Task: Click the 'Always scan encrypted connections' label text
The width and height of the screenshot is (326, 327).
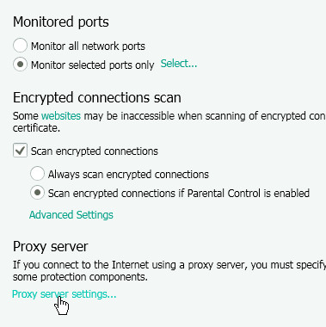Action: [x=128, y=175]
